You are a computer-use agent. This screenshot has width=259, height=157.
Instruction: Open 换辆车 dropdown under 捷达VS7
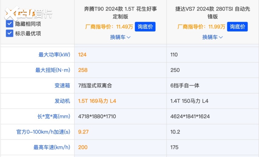pos(212,37)
